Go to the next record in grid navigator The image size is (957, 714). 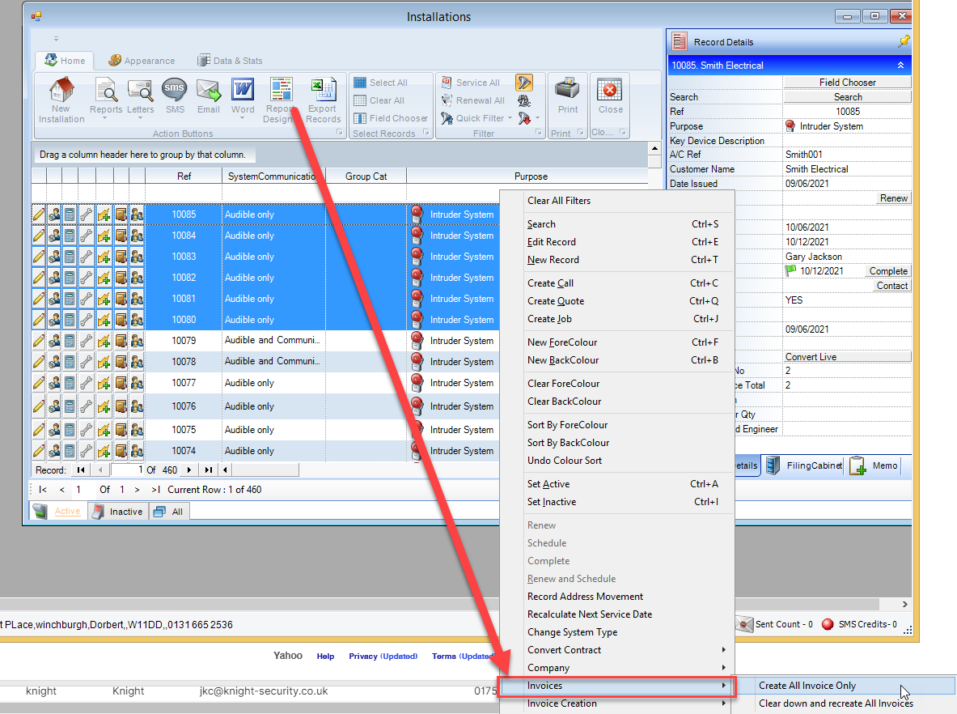click(x=189, y=470)
